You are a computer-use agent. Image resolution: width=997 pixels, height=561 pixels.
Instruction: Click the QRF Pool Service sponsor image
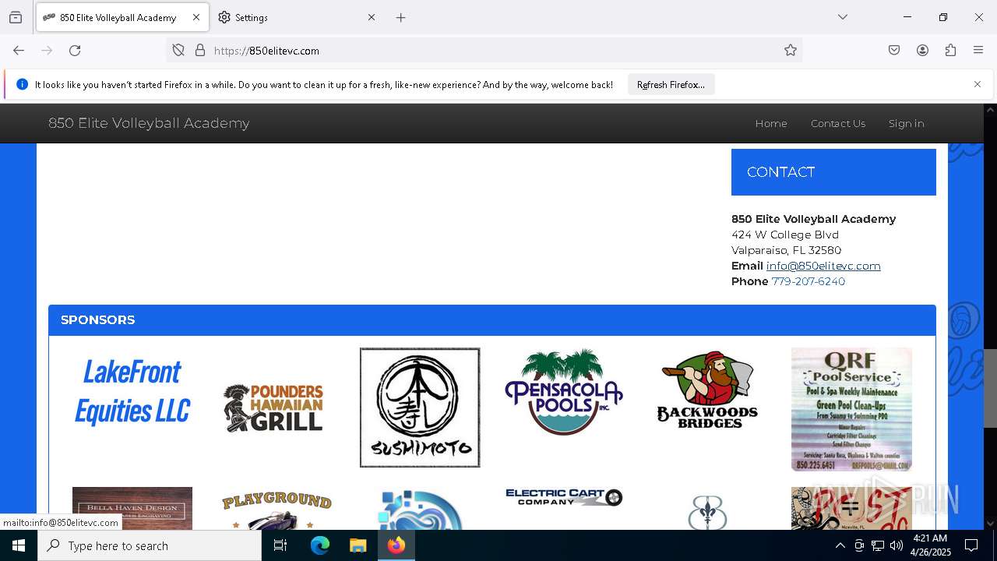click(x=851, y=409)
